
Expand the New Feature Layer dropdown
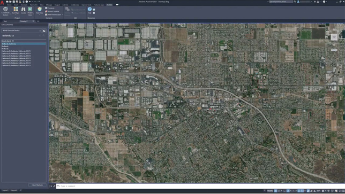pos(63,14)
